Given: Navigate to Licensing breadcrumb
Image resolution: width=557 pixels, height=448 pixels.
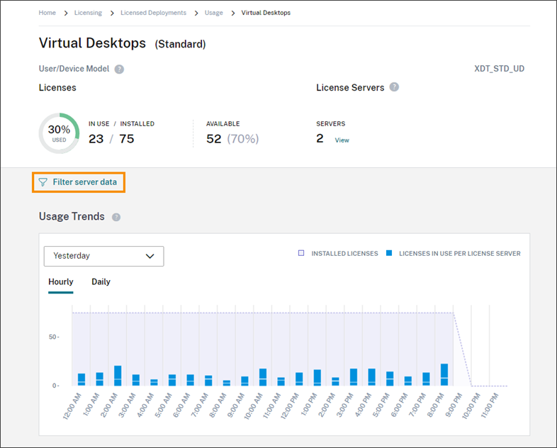Looking at the screenshot, I should click(88, 13).
